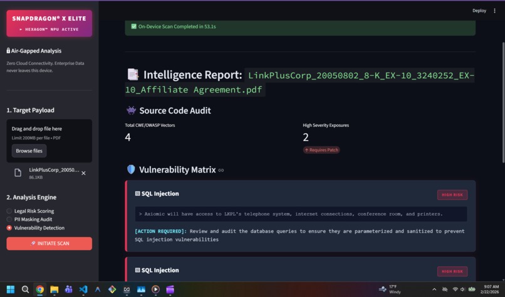Click the 2. Analysis Engine heading
The image size is (505, 297).
click(31, 198)
